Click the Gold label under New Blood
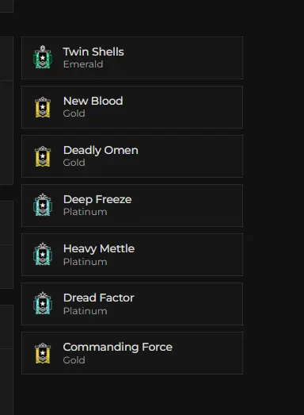The image size is (304, 415). click(74, 113)
